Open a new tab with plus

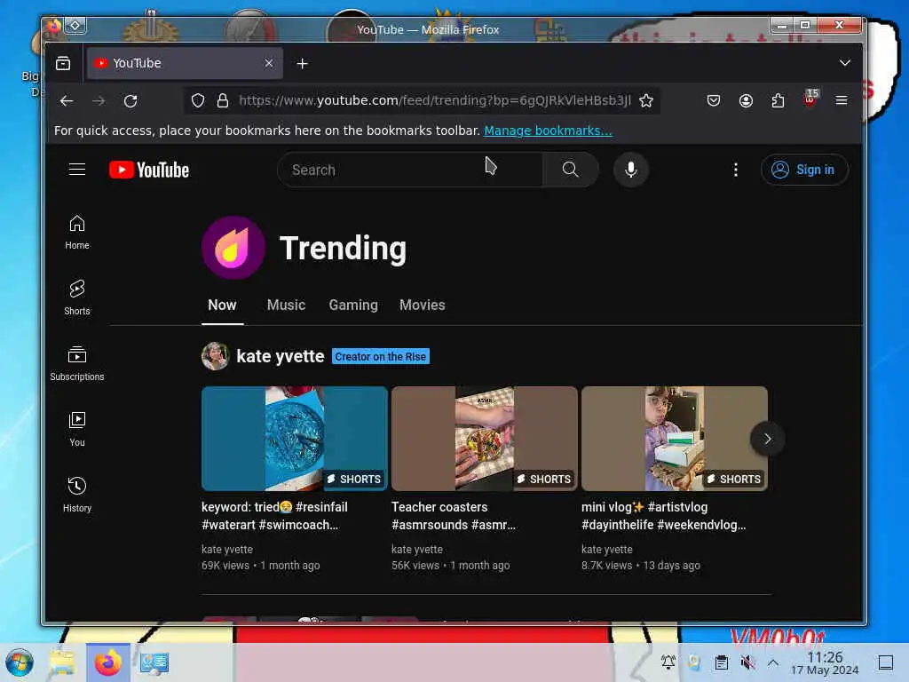[302, 64]
